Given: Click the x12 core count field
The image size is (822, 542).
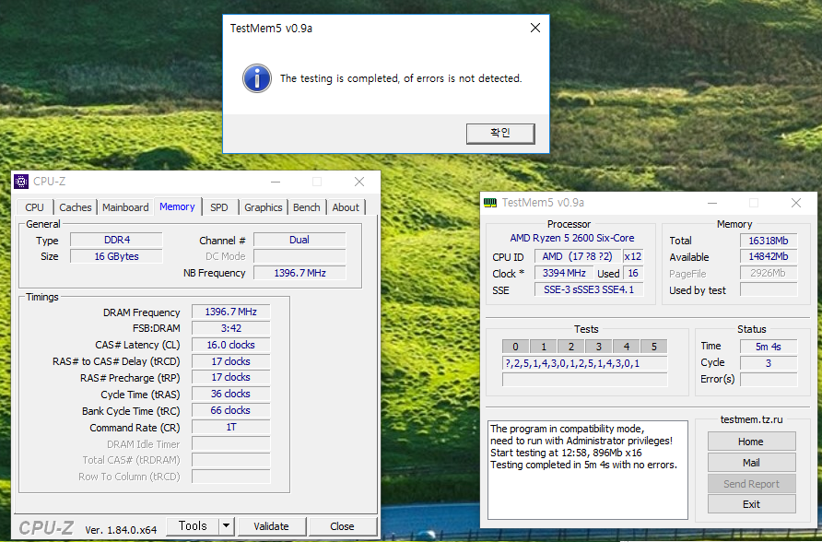Looking at the screenshot, I should pos(633,256).
